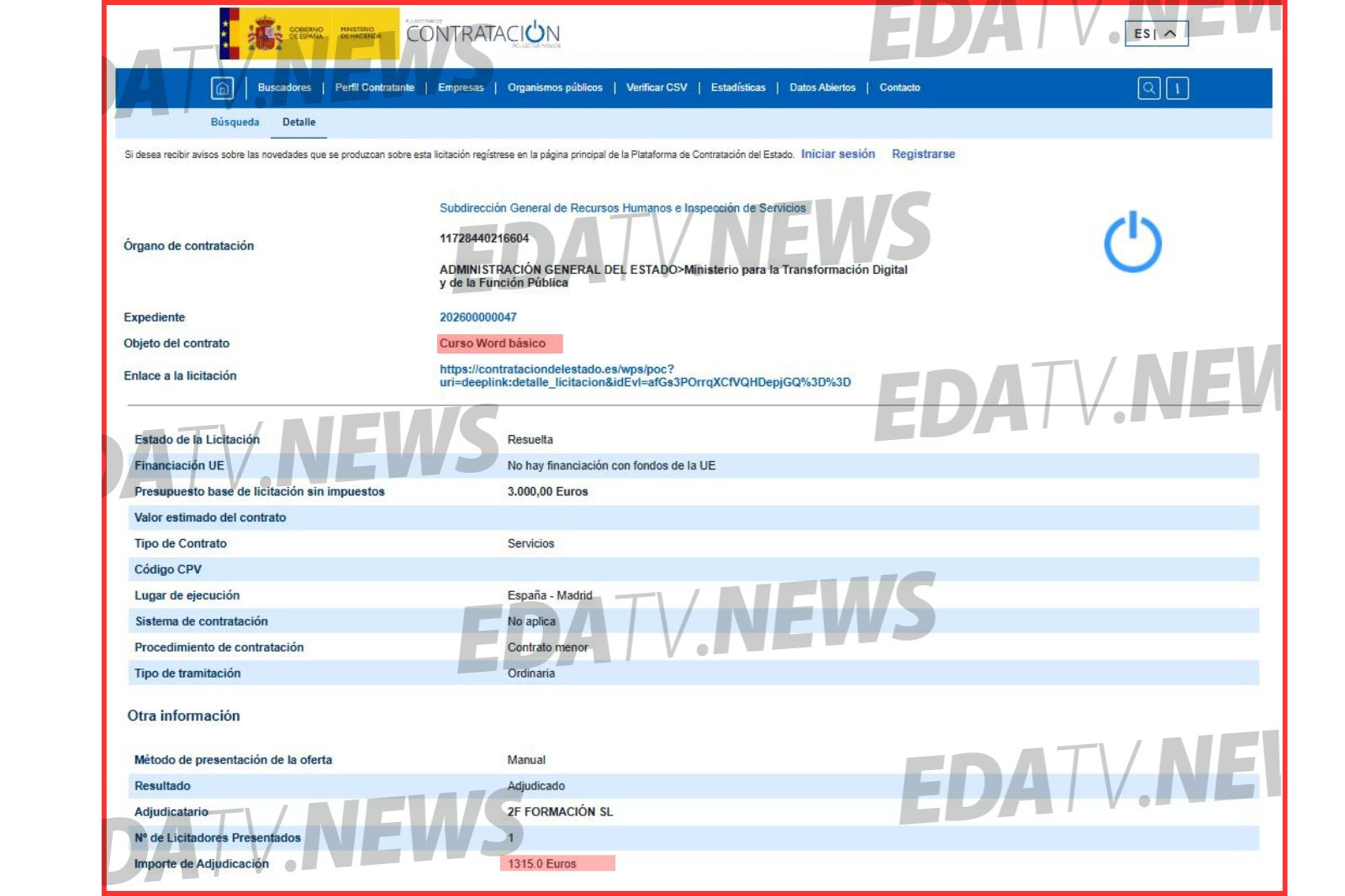Open the Perfil Contratante menu item

pyautogui.click(x=374, y=88)
